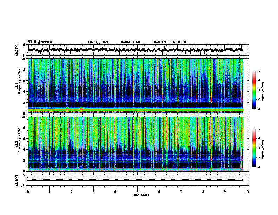This screenshot has height=215, width=278.
Task: Click the VLF Spectra title text
Action: tap(40, 42)
